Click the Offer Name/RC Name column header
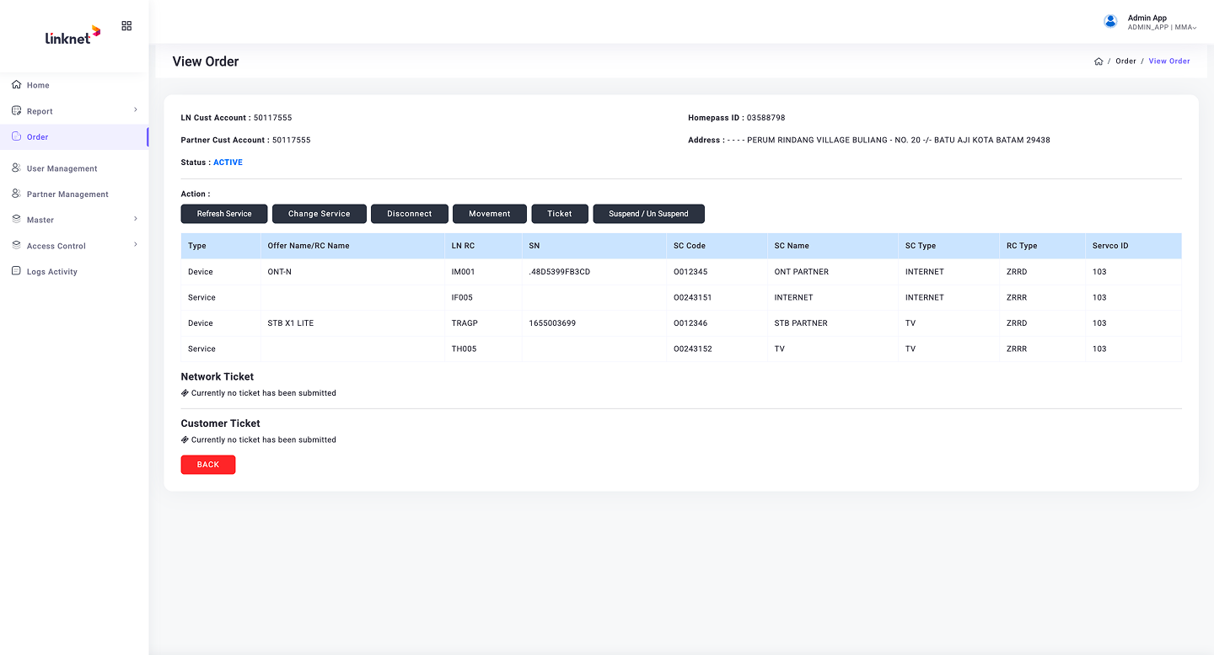 (x=352, y=246)
